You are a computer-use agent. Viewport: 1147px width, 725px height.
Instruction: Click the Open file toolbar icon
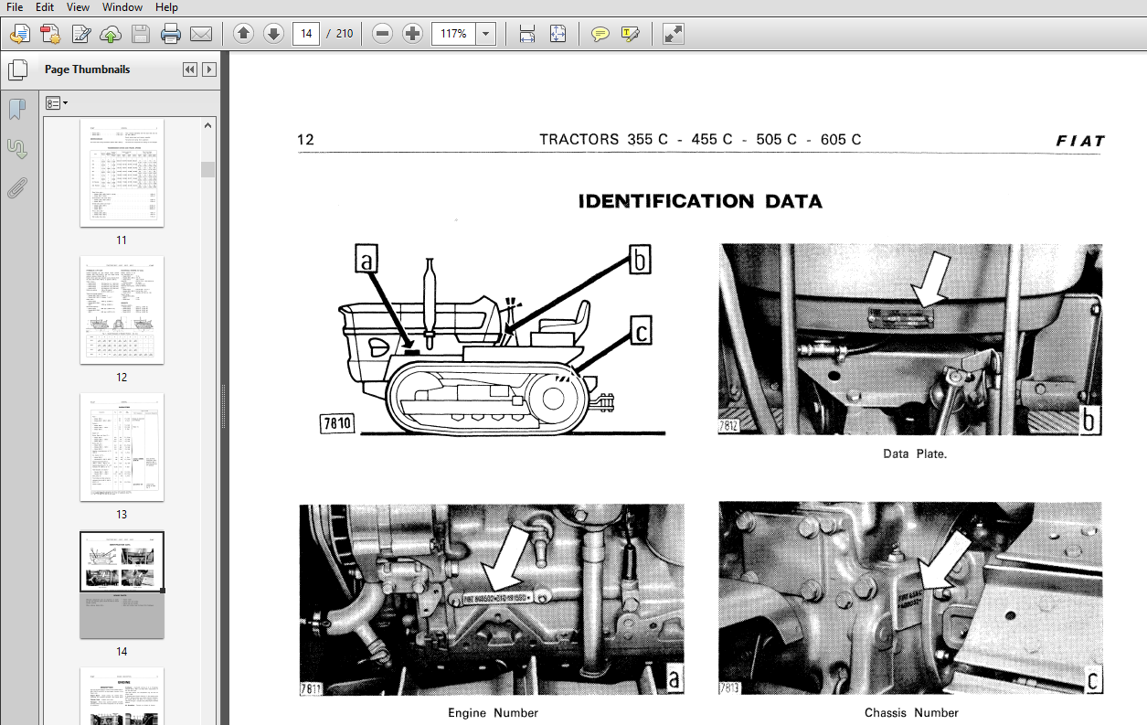pos(20,35)
